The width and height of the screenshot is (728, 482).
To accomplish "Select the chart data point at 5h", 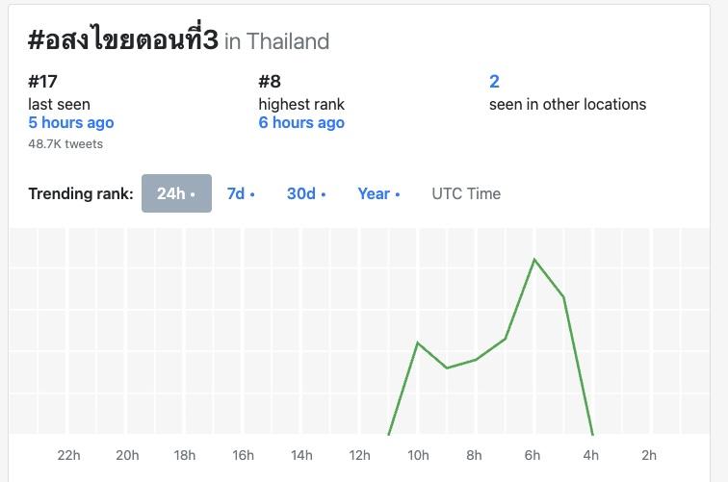I will [x=563, y=296].
